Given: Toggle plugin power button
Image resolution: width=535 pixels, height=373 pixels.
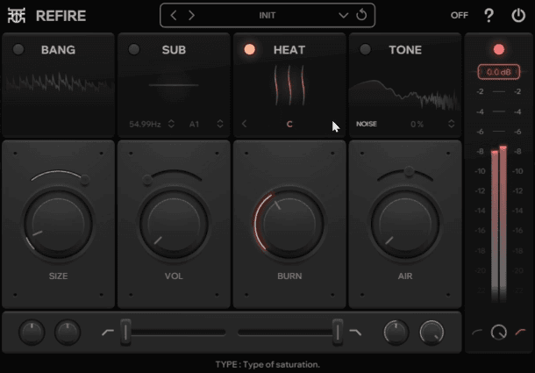Looking at the screenshot, I should point(518,16).
